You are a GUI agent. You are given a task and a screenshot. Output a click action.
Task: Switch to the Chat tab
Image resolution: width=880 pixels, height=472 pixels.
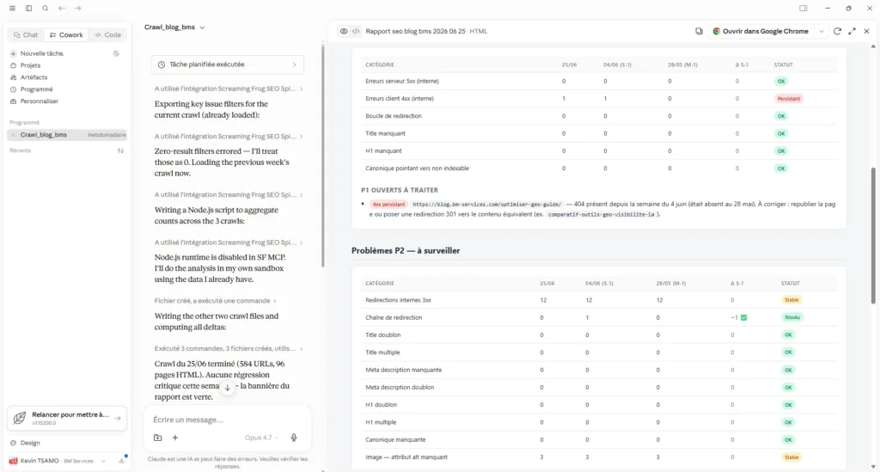pos(26,34)
